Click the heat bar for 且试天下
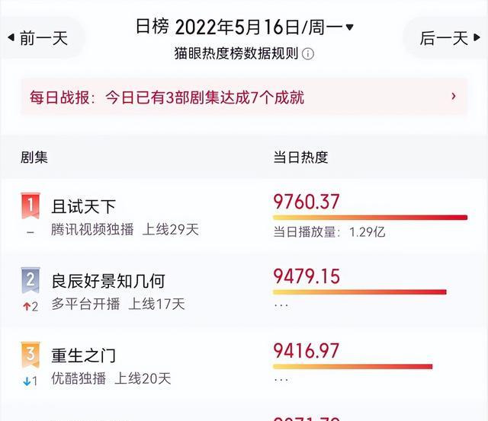The width and height of the screenshot is (488, 421). point(371,217)
